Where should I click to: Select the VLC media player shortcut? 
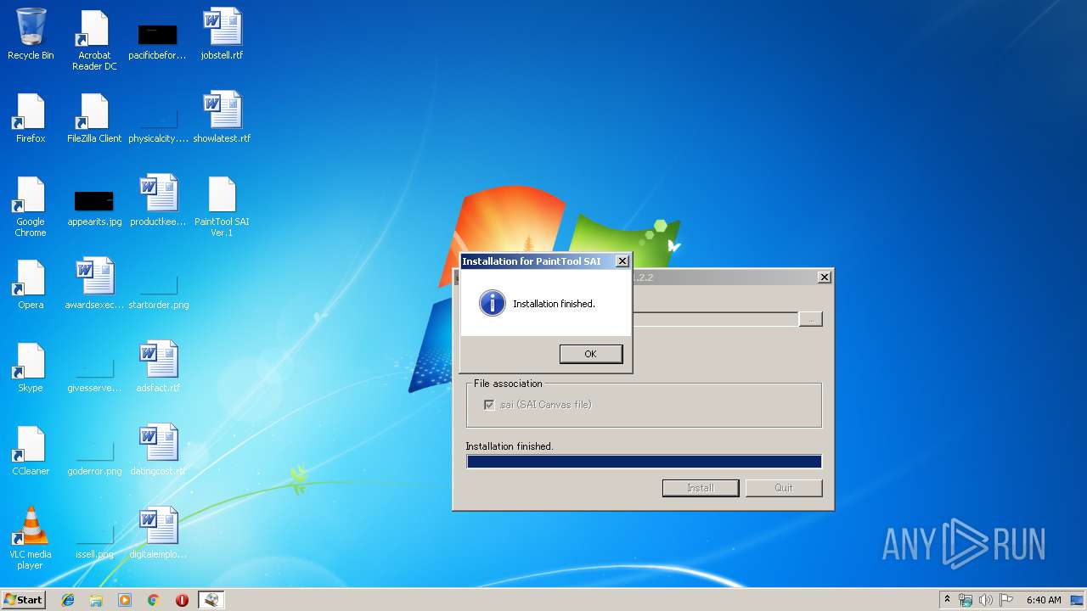(31, 539)
